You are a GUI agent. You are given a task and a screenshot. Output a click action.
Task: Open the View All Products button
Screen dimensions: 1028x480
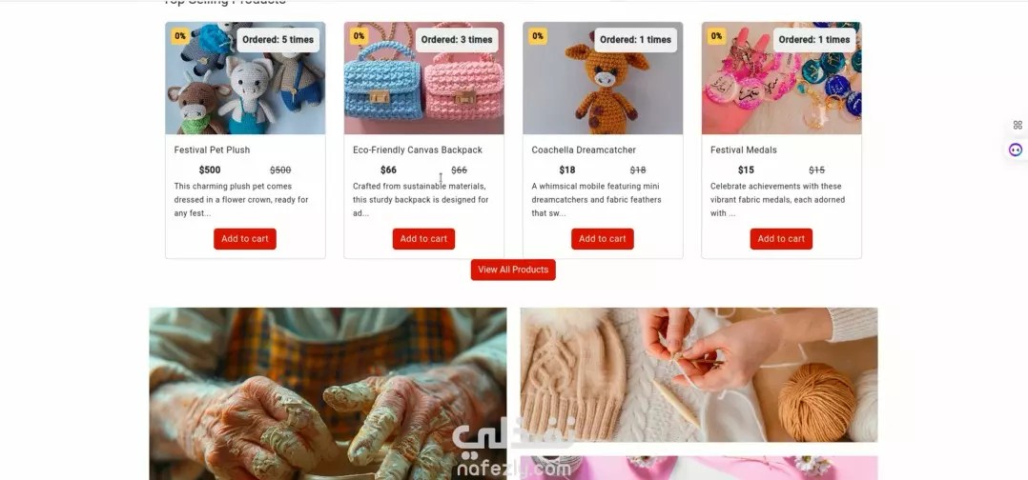pyautogui.click(x=513, y=270)
